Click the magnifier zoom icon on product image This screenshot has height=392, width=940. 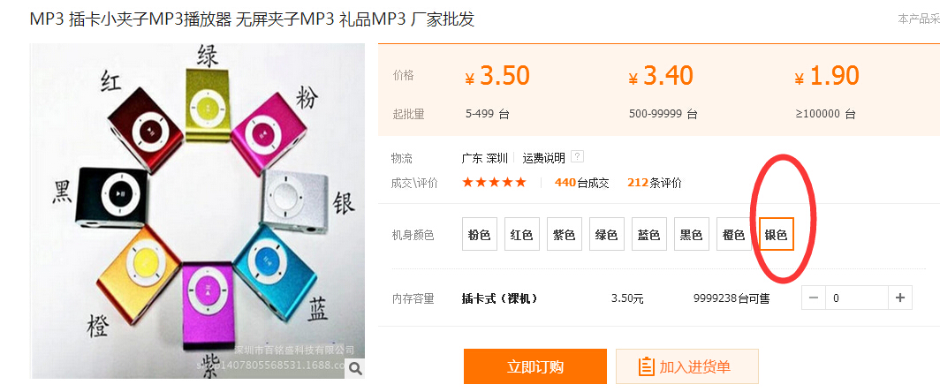[x=355, y=369]
